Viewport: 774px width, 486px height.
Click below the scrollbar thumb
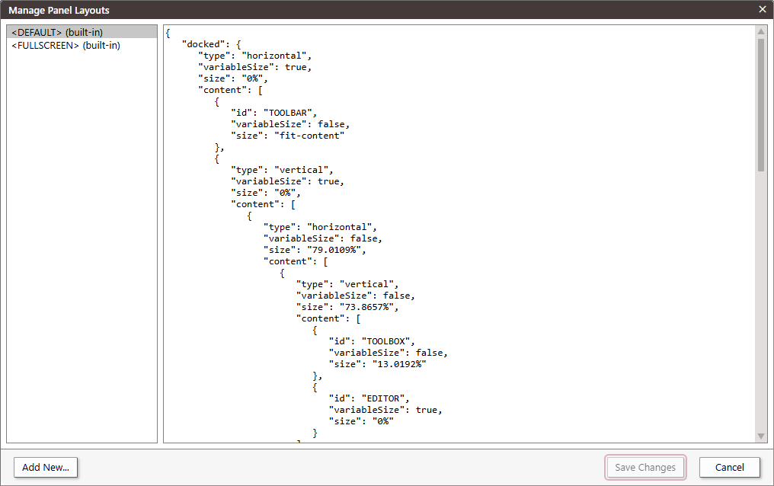tap(763, 305)
